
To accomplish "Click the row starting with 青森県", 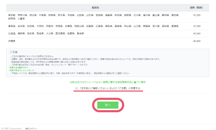I will [92, 26].
